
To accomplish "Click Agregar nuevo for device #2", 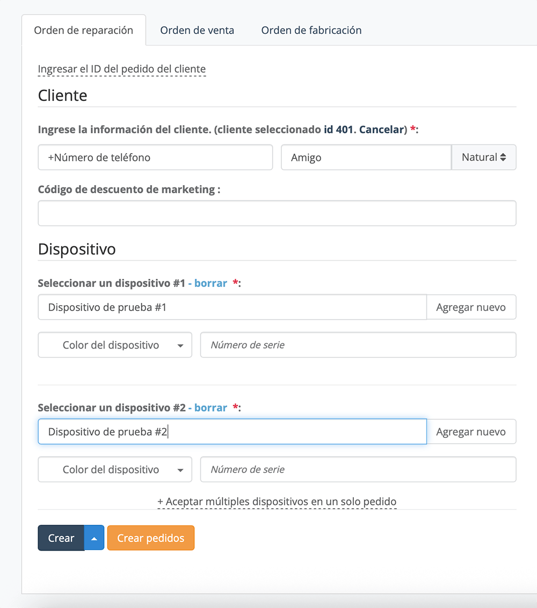I will click(471, 432).
